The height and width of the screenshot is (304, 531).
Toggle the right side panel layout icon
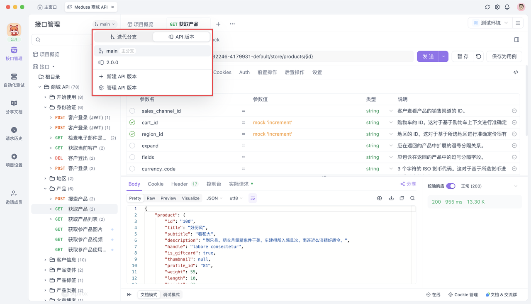pos(516,40)
